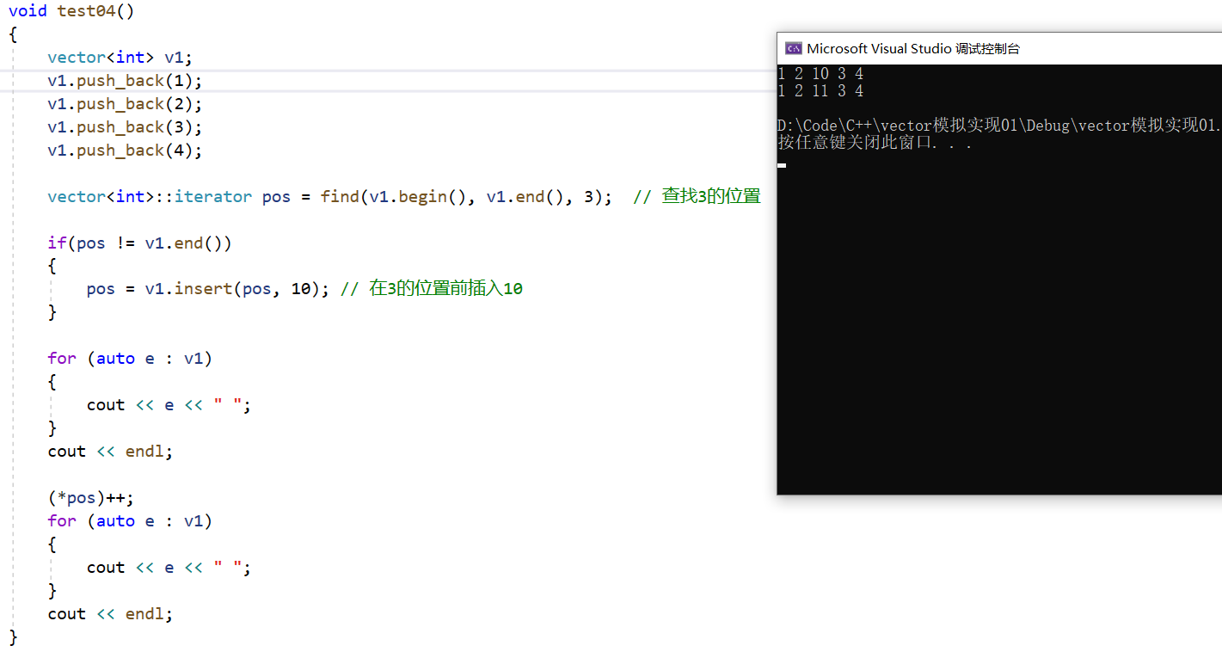Screen dimensions: 1222x658
Task: Click the '(*pos)++;' statement
Action: pos(91,498)
